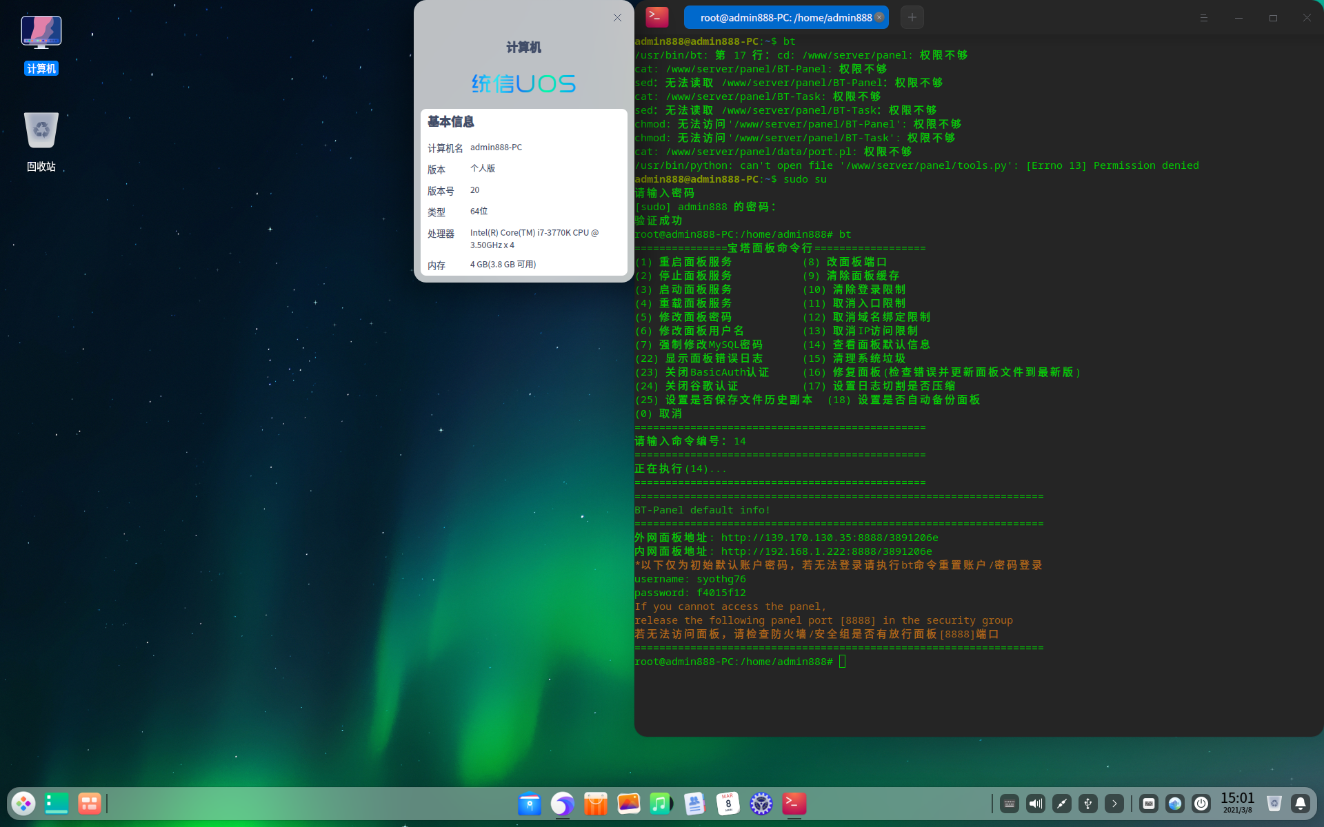
Task: Open the power shutdown button in the dock
Action: 1201,804
